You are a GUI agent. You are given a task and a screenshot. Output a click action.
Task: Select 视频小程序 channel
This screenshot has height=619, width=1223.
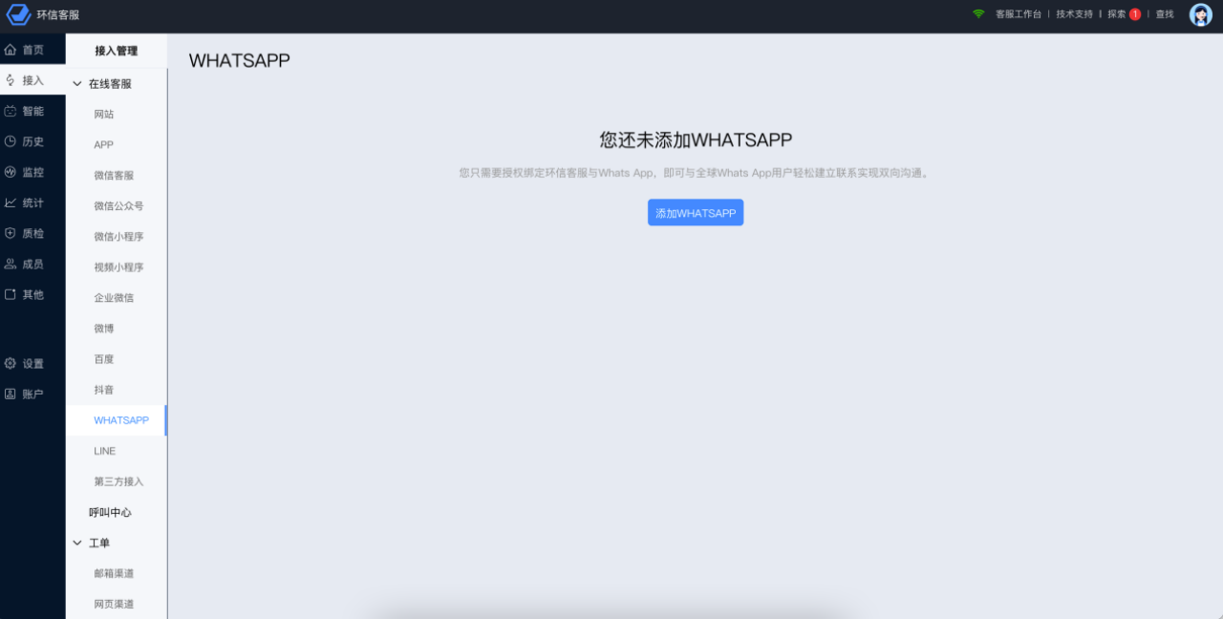(x=117, y=267)
